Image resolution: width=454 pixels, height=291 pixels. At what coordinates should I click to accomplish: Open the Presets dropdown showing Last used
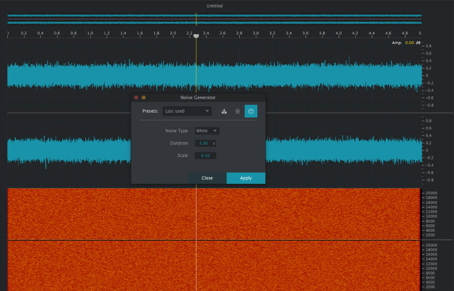[x=187, y=111]
